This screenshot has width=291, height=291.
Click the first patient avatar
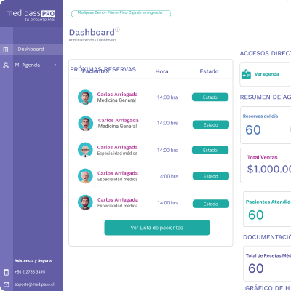(x=85, y=97)
